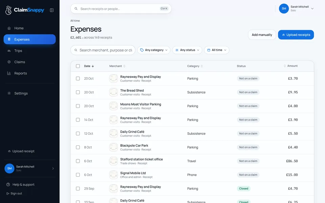The image size is (325, 203).
Task: Sort the table by the Date column
Action: click(89, 66)
